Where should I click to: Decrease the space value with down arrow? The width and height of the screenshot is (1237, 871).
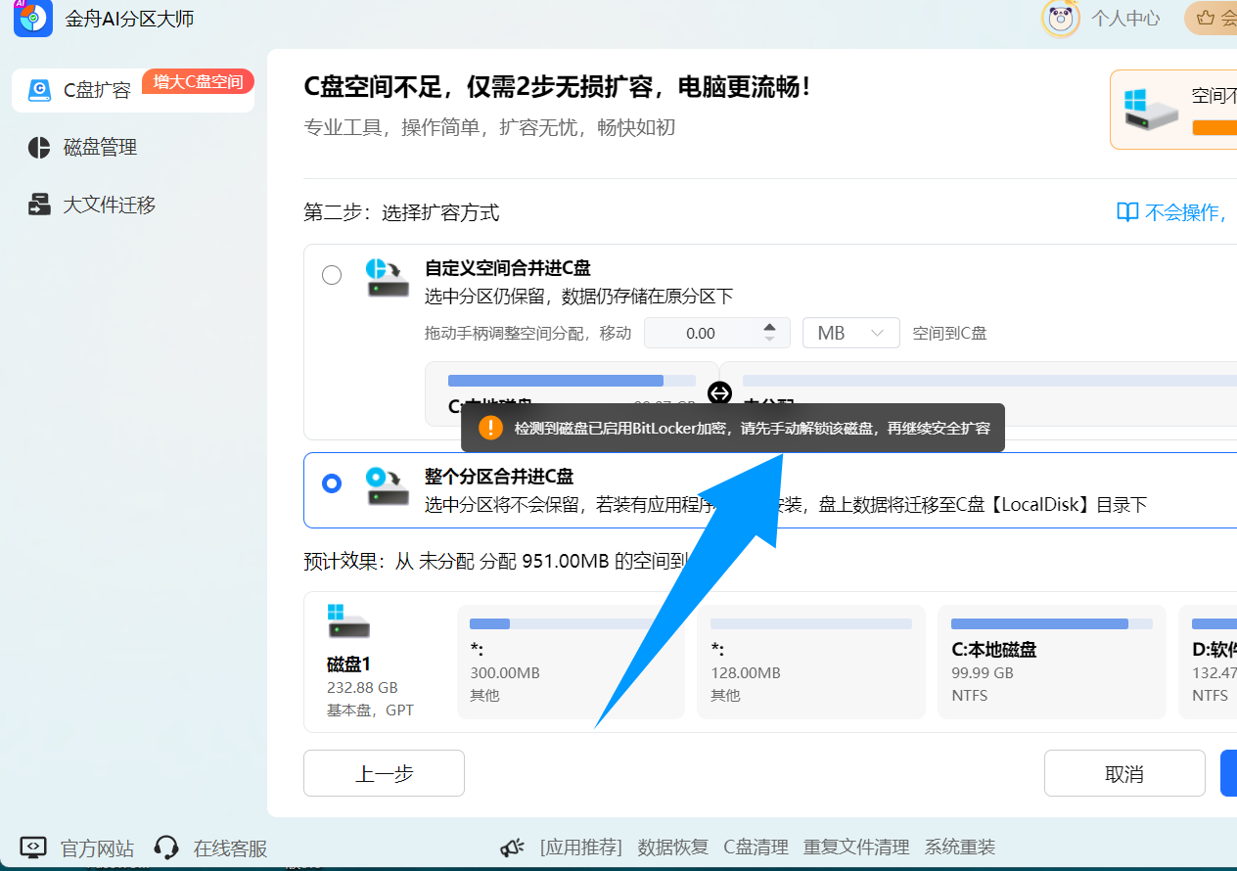770,339
